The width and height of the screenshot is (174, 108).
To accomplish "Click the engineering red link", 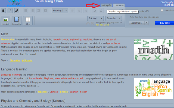I will pyautogui.click(x=76, y=39).
